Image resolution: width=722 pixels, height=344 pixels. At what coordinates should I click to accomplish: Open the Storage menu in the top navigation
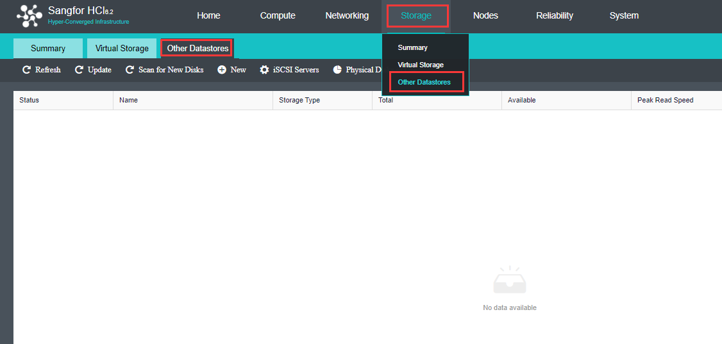(x=416, y=15)
